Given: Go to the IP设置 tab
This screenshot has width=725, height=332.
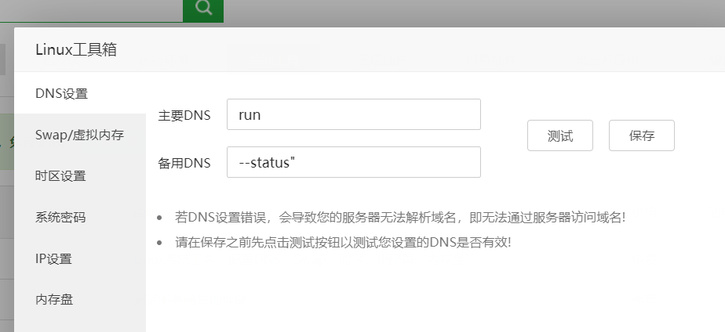Looking at the screenshot, I should click(80, 258).
